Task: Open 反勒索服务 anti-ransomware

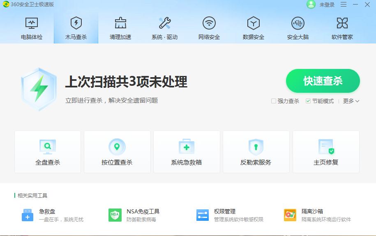Action: tap(256, 152)
